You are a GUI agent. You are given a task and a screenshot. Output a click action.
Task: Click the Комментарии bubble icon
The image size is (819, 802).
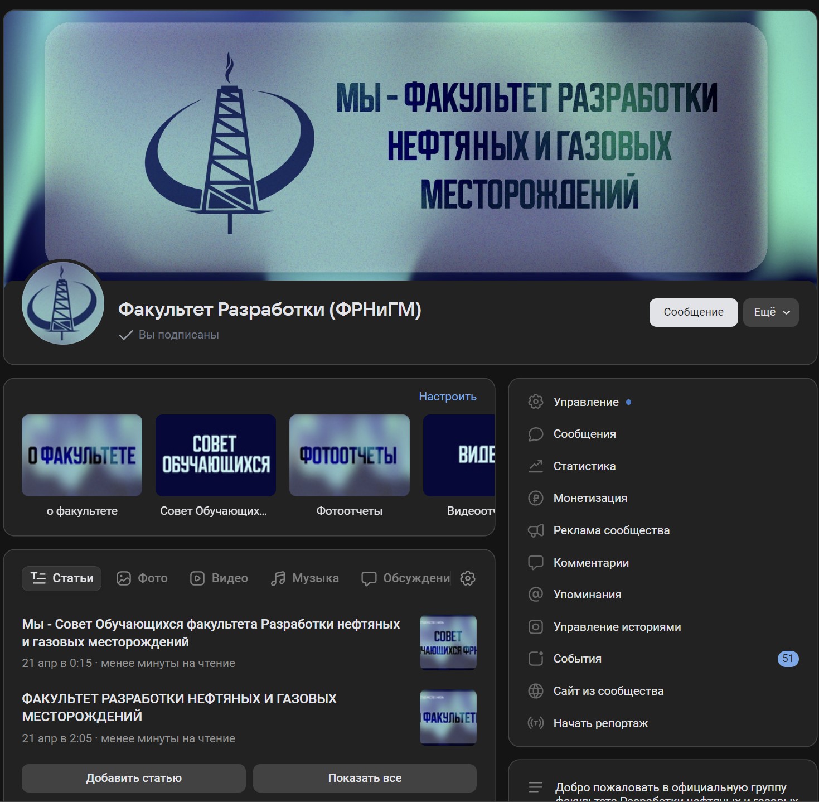pos(535,563)
